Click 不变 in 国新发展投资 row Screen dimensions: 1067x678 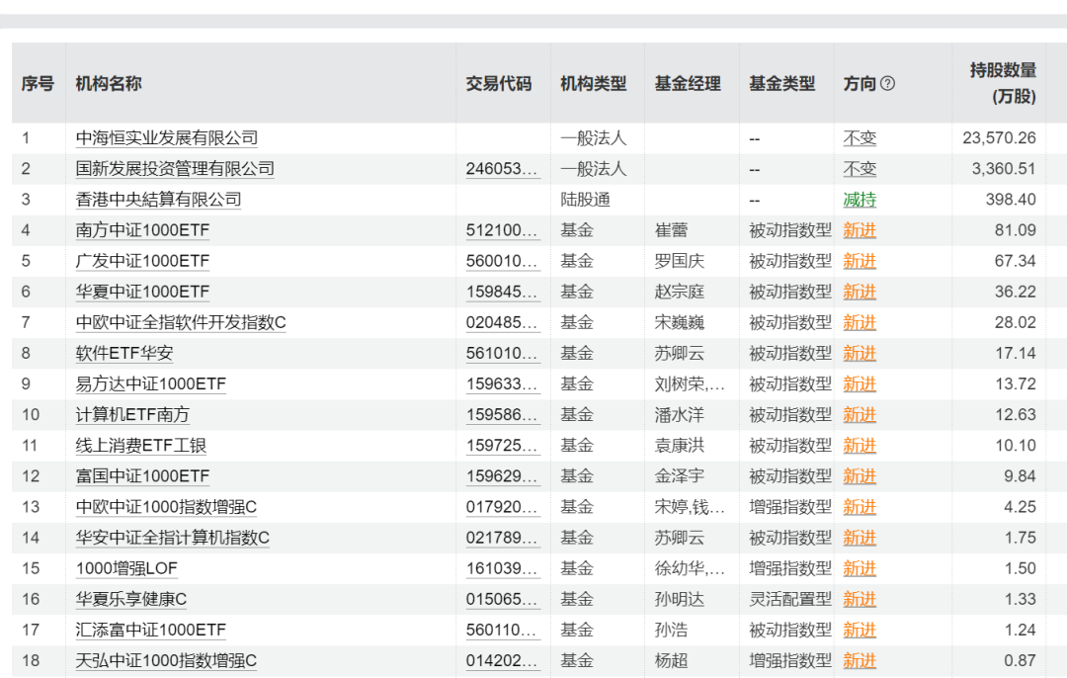[x=860, y=169]
